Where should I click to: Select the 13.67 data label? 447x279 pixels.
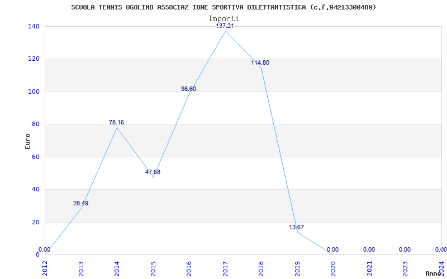pyautogui.click(x=297, y=227)
